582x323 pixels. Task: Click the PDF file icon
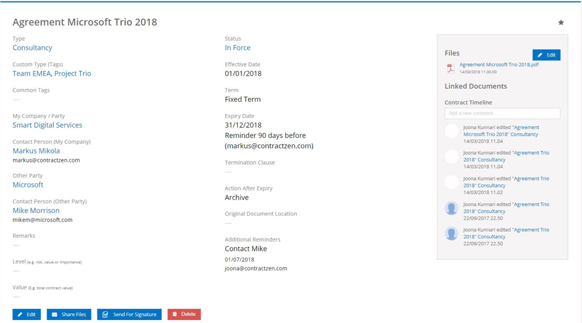451,68
